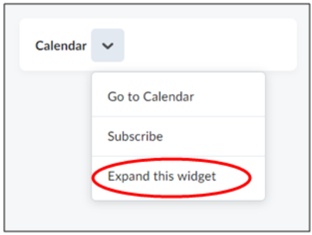Select Go to Calendar menu entry
The width and height of the screenshot is (312, 235).
point(178,97)
